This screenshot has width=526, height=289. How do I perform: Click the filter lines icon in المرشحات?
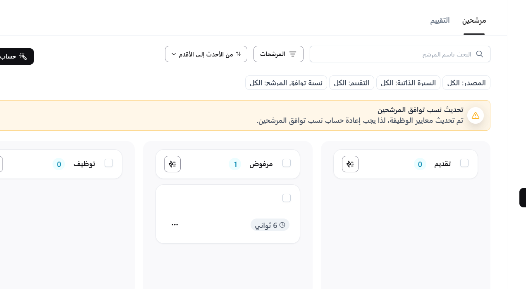click(x=293, y=54)
